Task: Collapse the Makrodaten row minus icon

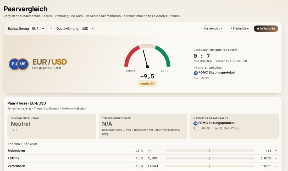Action: coord(276,151)
